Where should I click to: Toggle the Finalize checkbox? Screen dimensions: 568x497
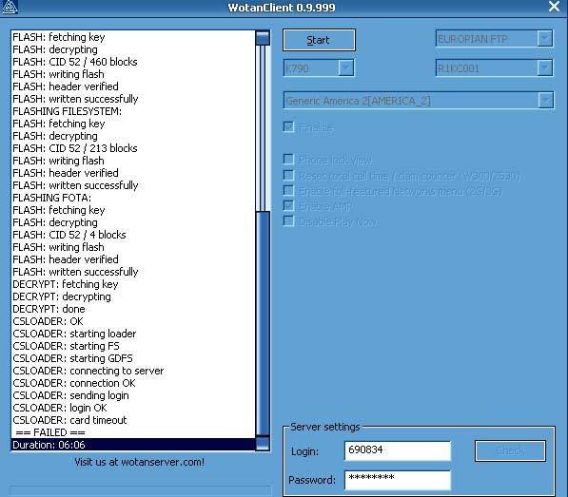tap(288, 127)
